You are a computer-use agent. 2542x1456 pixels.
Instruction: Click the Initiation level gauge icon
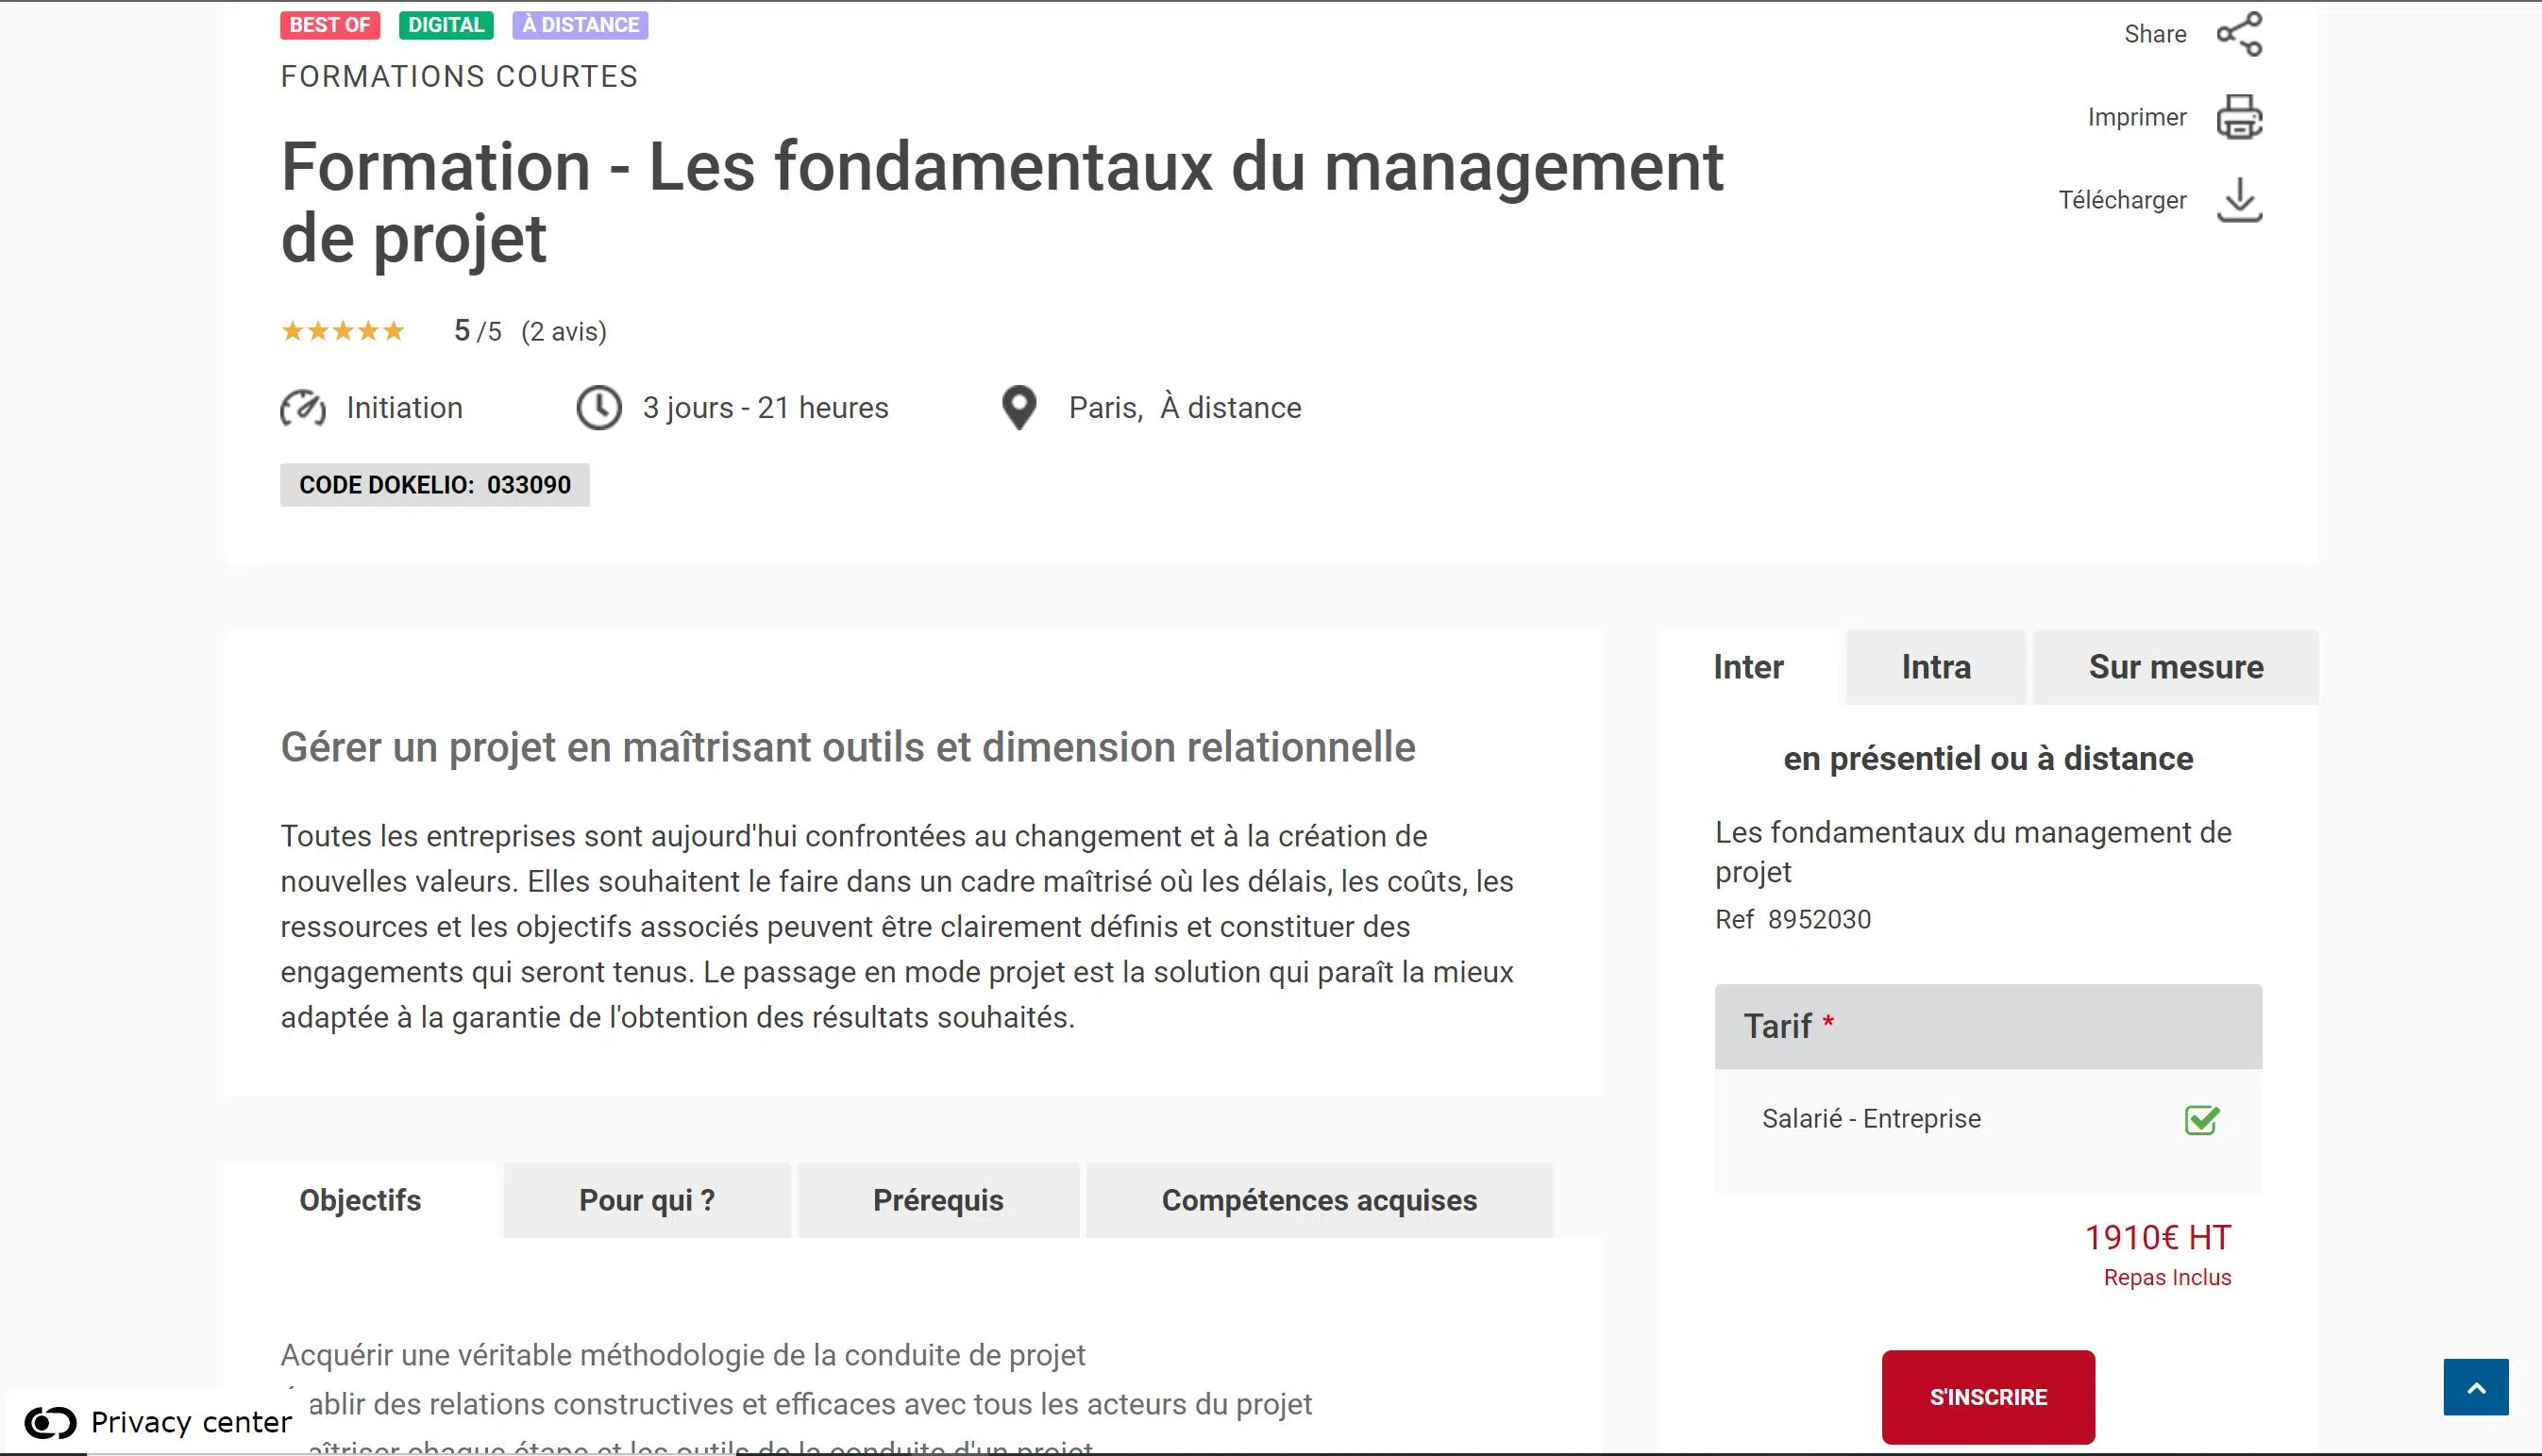(303, 408)
